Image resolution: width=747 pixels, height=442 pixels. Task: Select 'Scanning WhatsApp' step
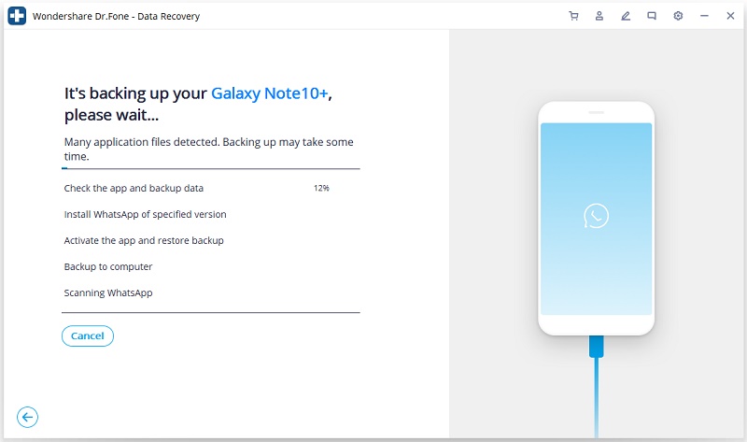point(108,292)
